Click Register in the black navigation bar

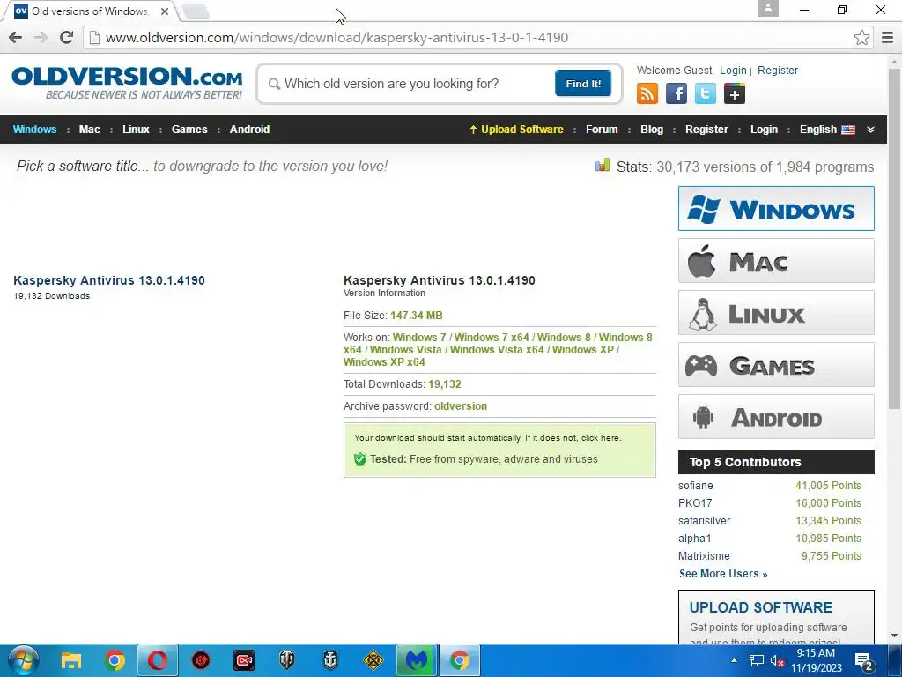pyautogui.click(x=706, y=130)
